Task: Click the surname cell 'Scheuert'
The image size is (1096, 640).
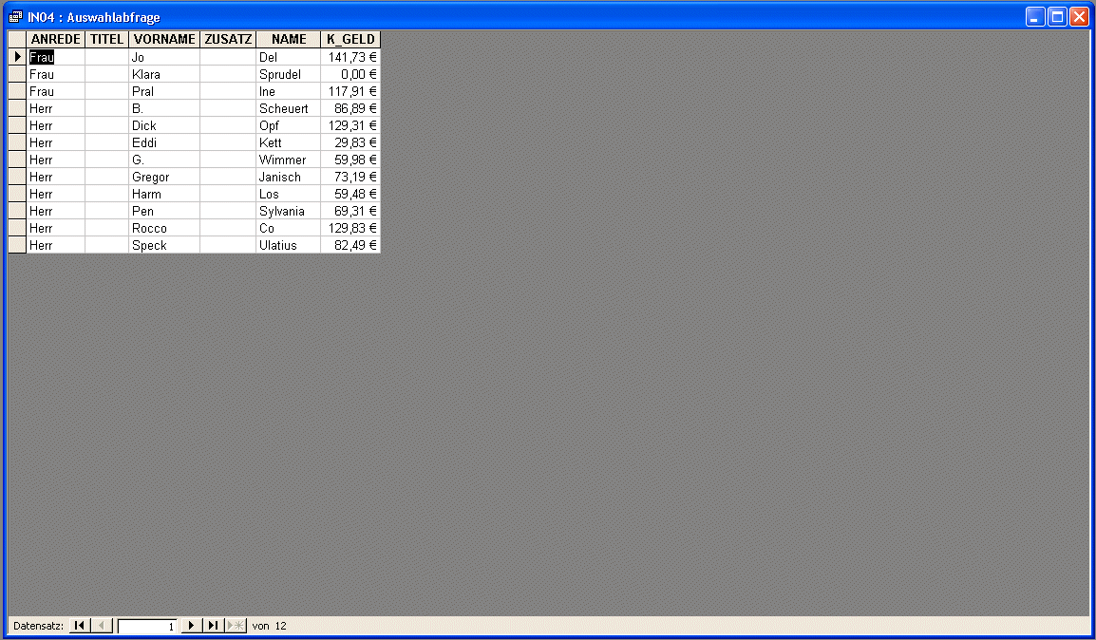Action: click(x=288, y=108)
